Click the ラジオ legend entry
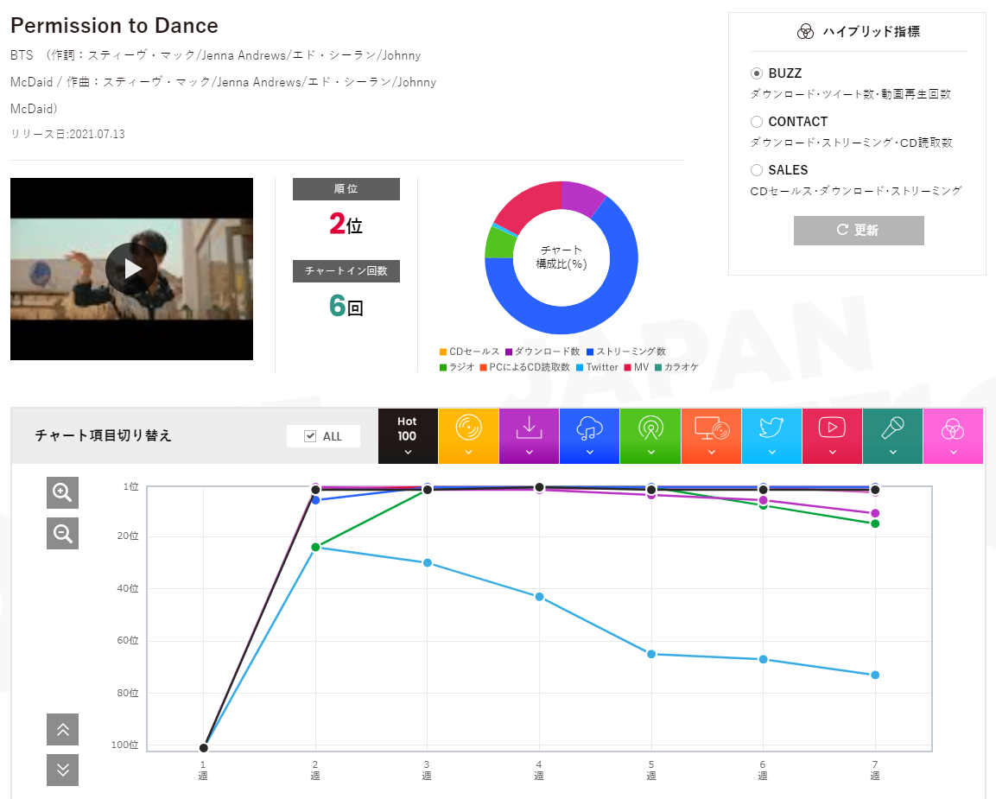Viewport: 996px width, 799px height. tap(457, 367)
